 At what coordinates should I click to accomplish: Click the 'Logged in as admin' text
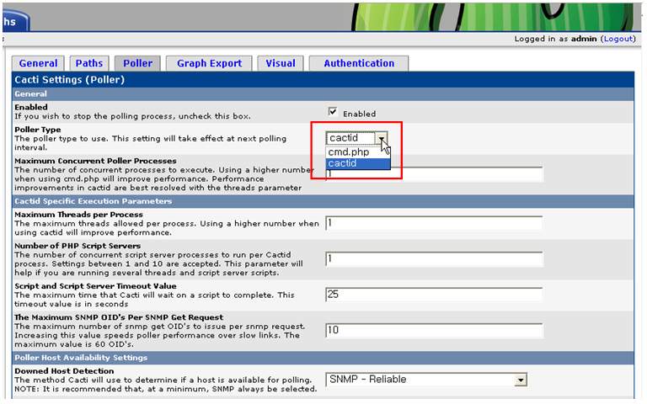point(555,39)
